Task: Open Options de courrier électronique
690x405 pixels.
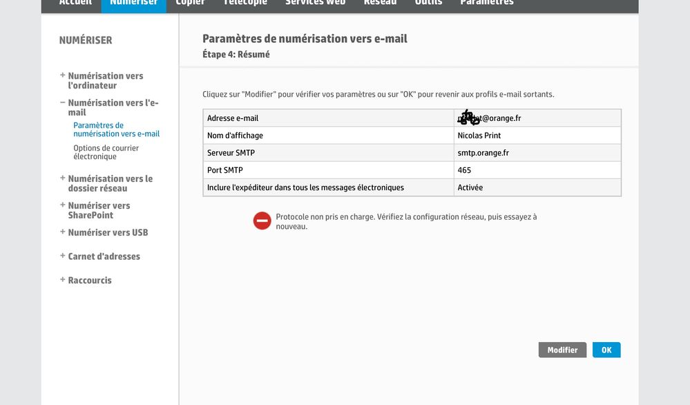Action: (106, 152)
